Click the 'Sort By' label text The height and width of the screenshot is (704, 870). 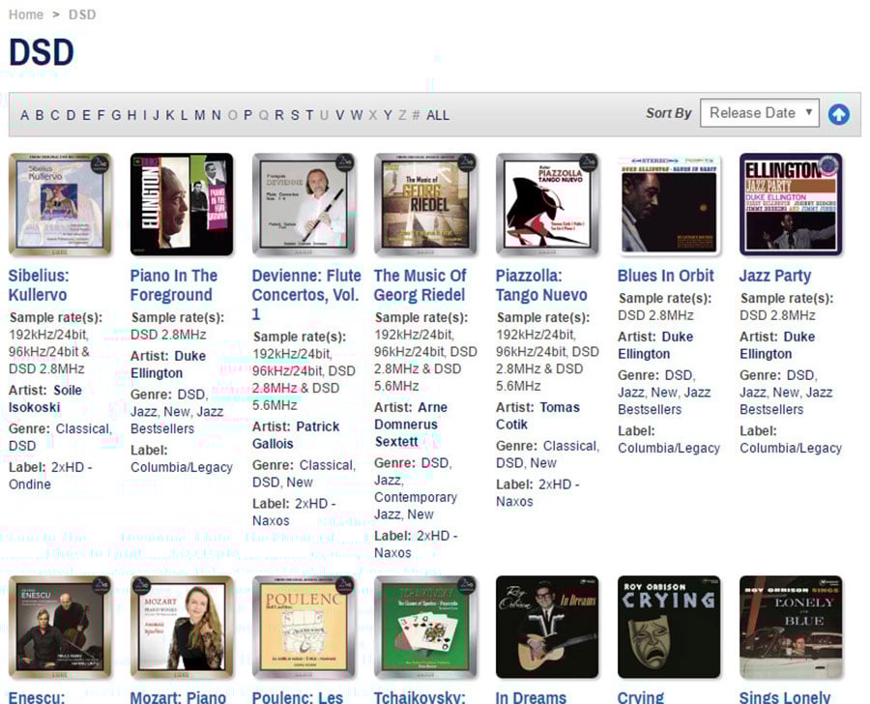point(669,113)
